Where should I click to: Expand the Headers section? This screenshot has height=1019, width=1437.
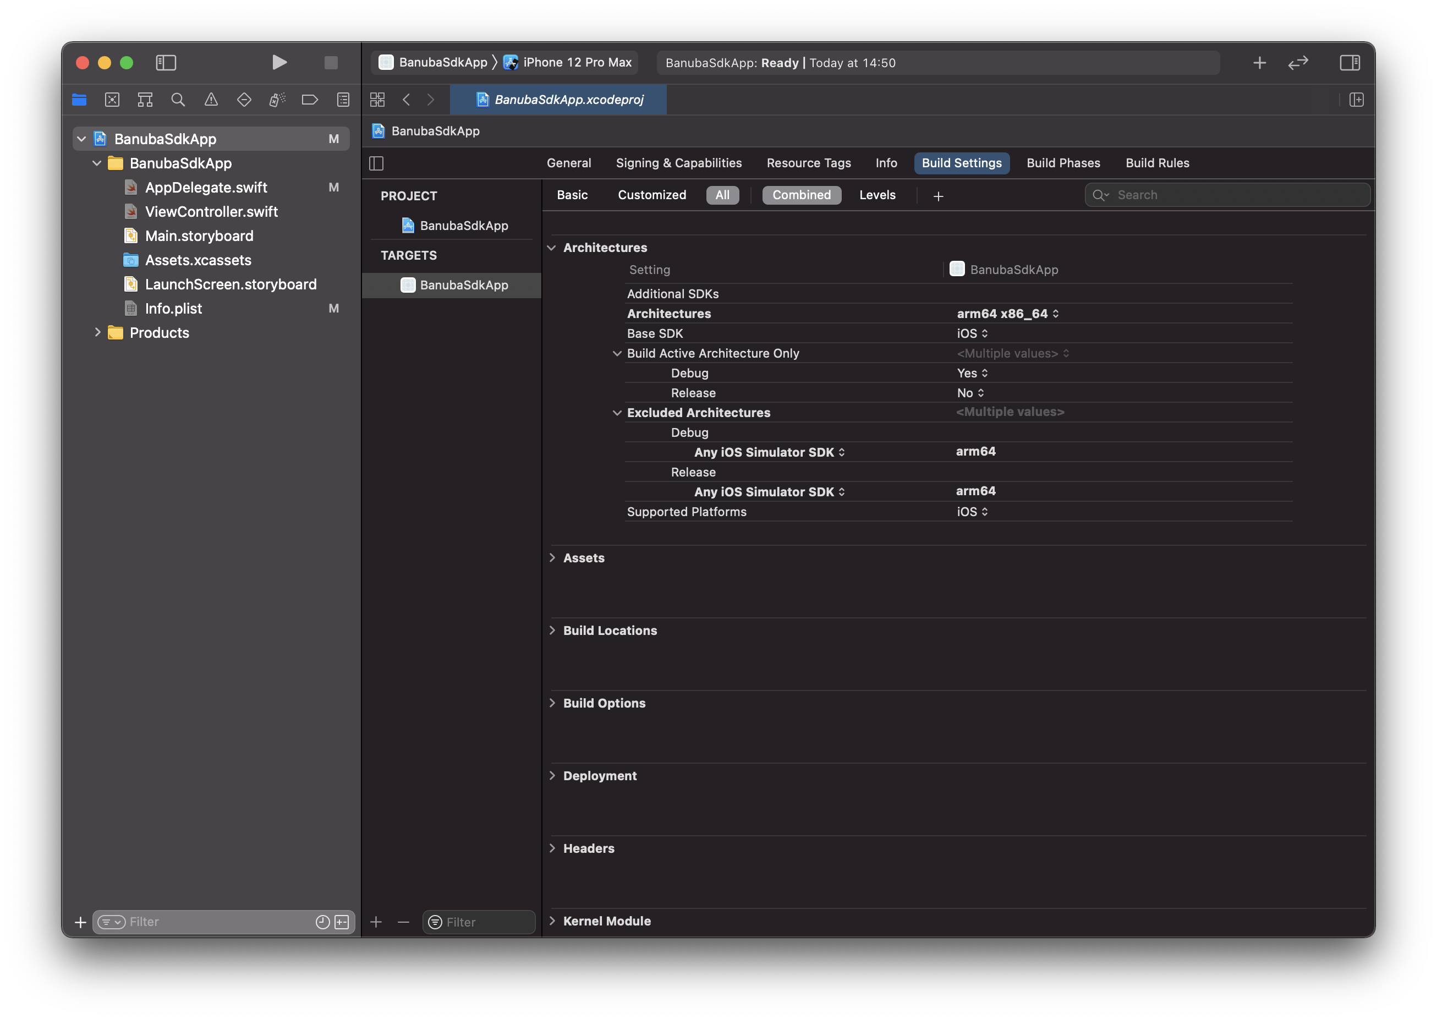pyautogui.click(x=552, y=848)
